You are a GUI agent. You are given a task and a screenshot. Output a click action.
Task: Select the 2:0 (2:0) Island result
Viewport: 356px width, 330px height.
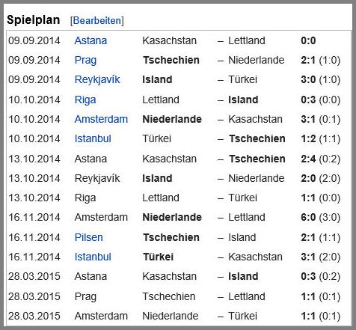coord(321,179)
